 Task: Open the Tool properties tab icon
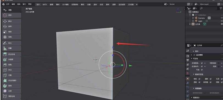188,51
